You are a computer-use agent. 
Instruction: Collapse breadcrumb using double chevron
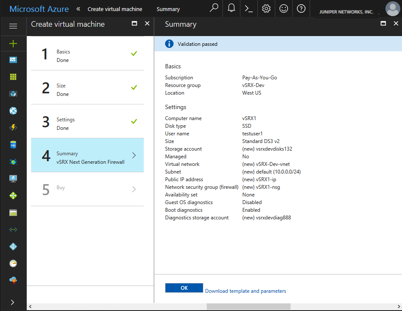[78, 9]
